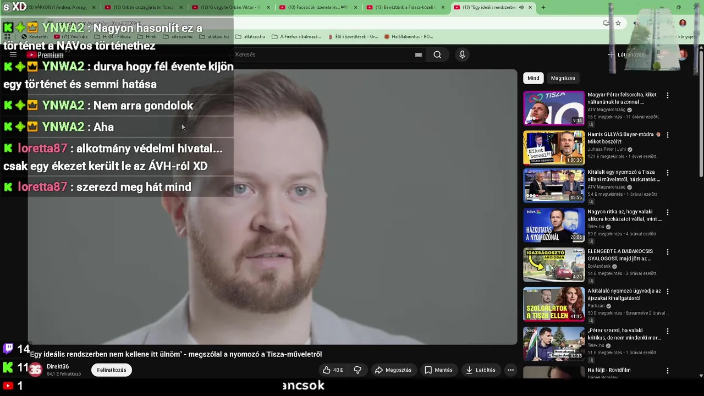704x396 pixels.
Task: Open the 'Hír24 - Fókusz' bookmark folder
Action: (113, 37)
